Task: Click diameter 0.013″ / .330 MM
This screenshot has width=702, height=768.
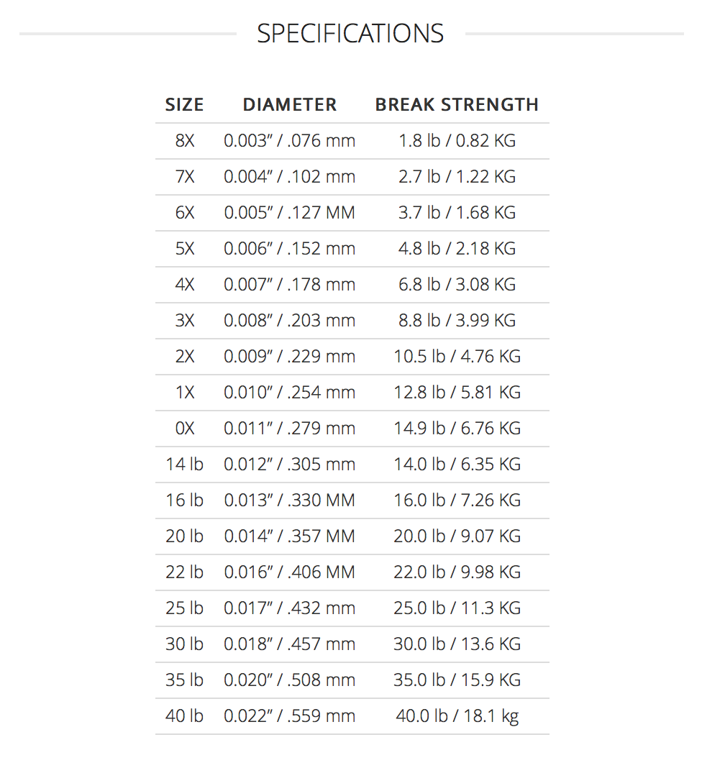Action: pos(289,500)
